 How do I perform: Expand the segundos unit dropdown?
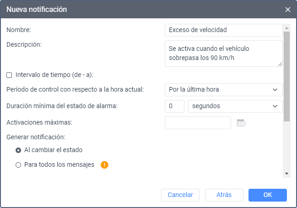235,106
